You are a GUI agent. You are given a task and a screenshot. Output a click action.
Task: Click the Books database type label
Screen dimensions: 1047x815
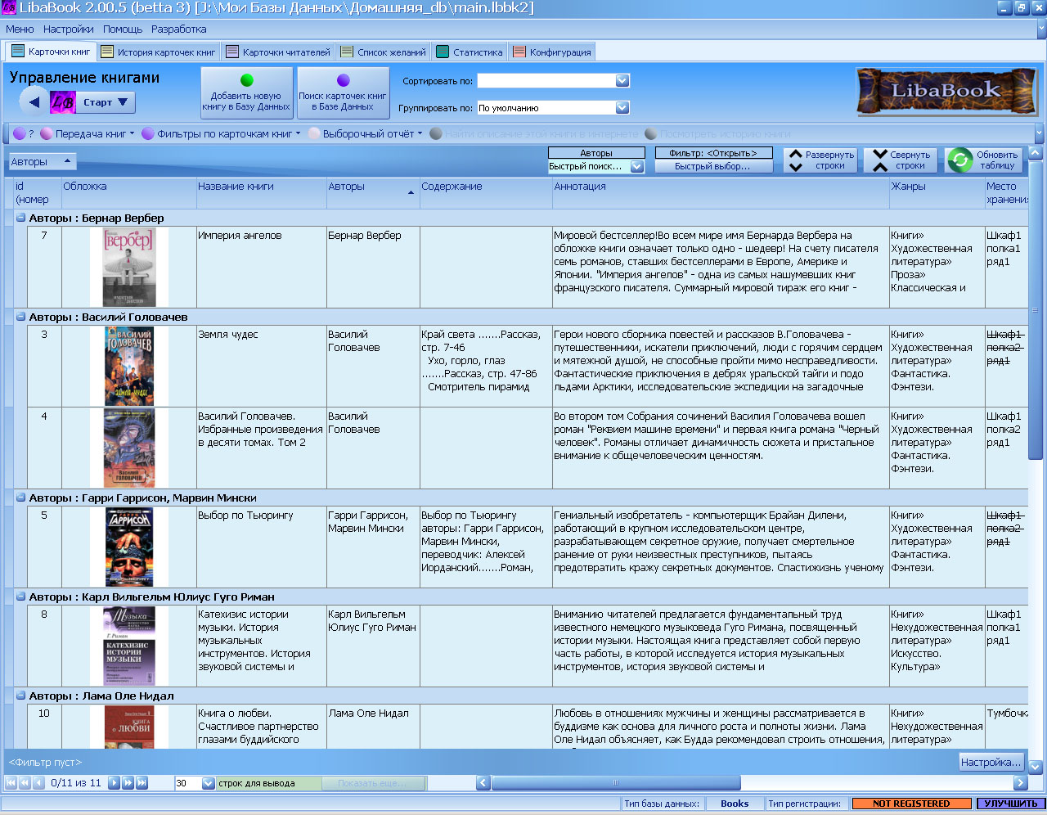[735, 804]
